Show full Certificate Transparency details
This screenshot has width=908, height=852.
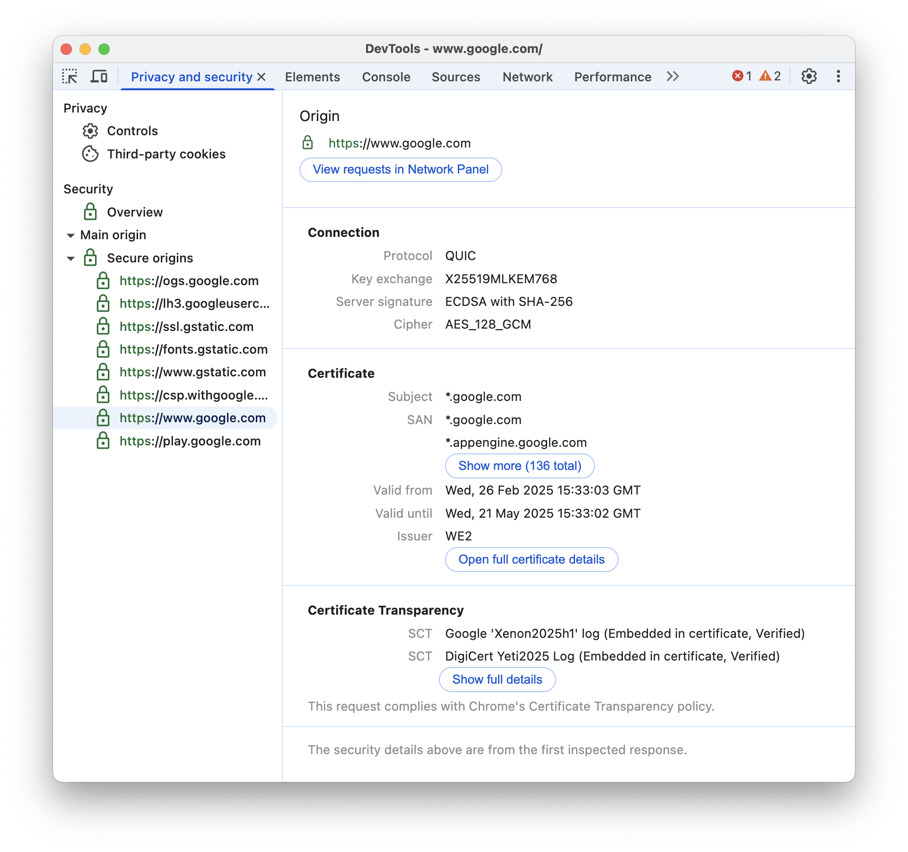pos(497,679)
